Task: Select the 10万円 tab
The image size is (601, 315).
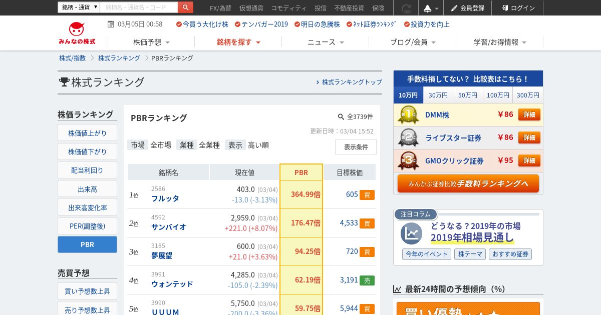Action: 408,95
